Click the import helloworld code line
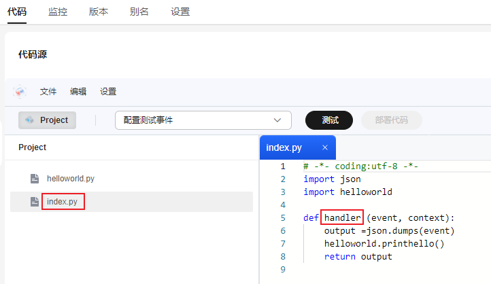Screen dimensions: 491x284 click(348, 192)
